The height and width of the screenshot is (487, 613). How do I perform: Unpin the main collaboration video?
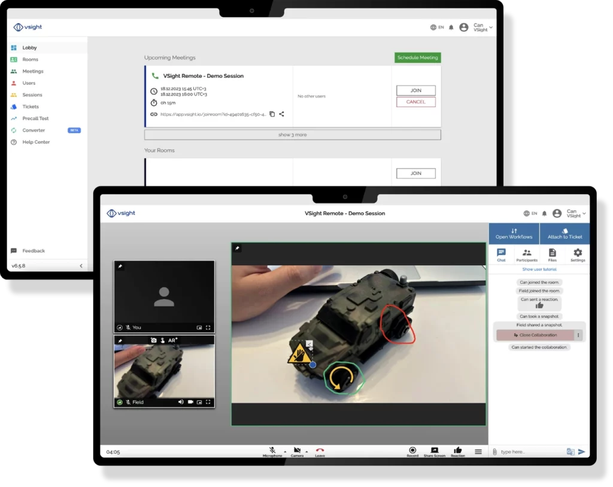point(237,248)
